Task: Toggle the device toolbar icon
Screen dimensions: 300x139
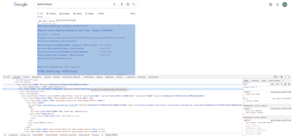Action: coord(9,77)
